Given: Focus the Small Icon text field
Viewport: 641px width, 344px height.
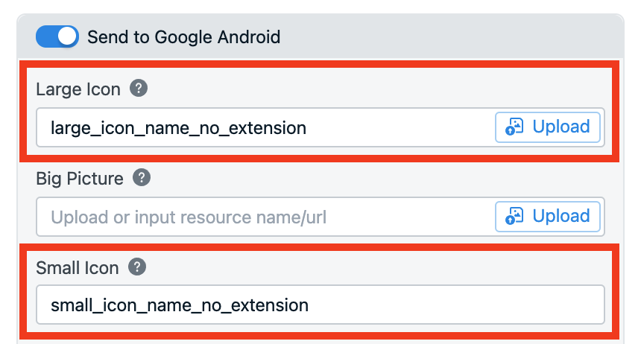Looking at the screenshot, I should click(x=320, y=305).
